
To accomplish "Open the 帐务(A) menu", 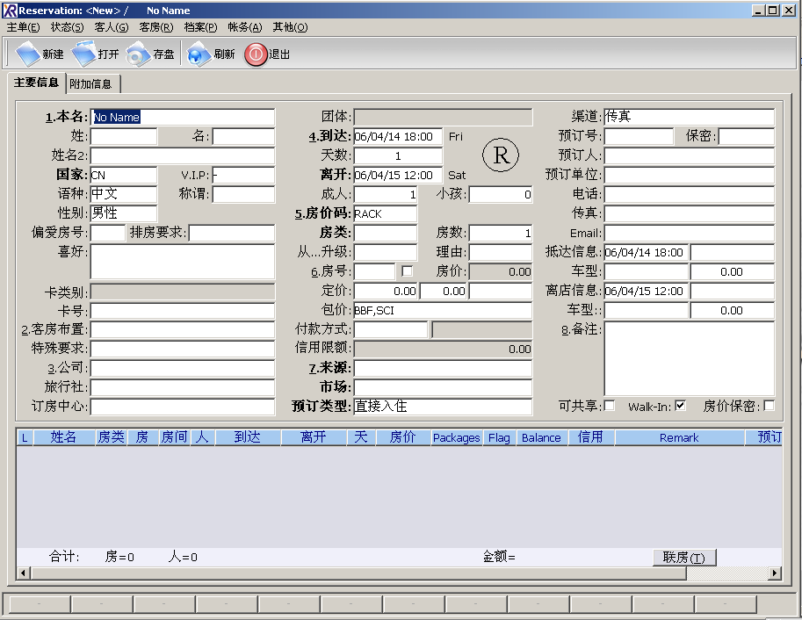I will point(245,27).
